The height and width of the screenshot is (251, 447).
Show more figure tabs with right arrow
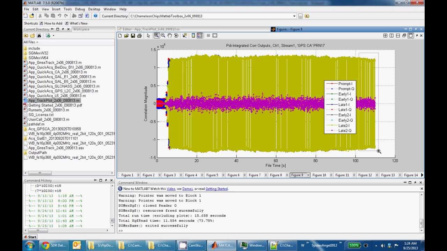pos(422,175)
